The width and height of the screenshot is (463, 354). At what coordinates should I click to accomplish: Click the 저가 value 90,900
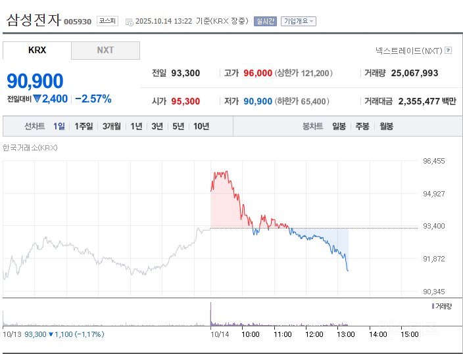click(x=258, y=101)
